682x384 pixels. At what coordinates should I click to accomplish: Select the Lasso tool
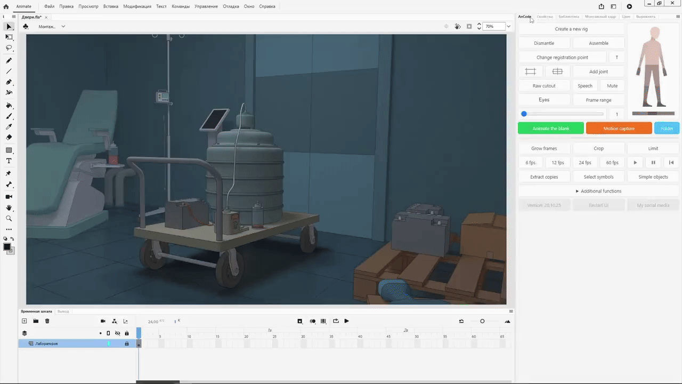(9, 48)
